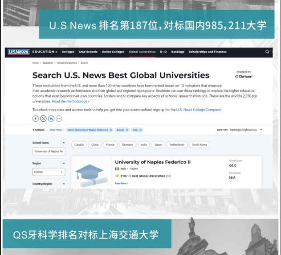
Task: Remove the Europe filter chip
Action: point(127,130)
